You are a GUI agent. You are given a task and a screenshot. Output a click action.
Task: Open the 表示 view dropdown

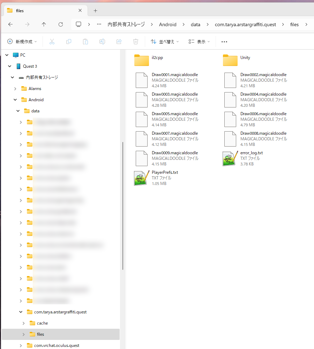click(x=199, y=42)
